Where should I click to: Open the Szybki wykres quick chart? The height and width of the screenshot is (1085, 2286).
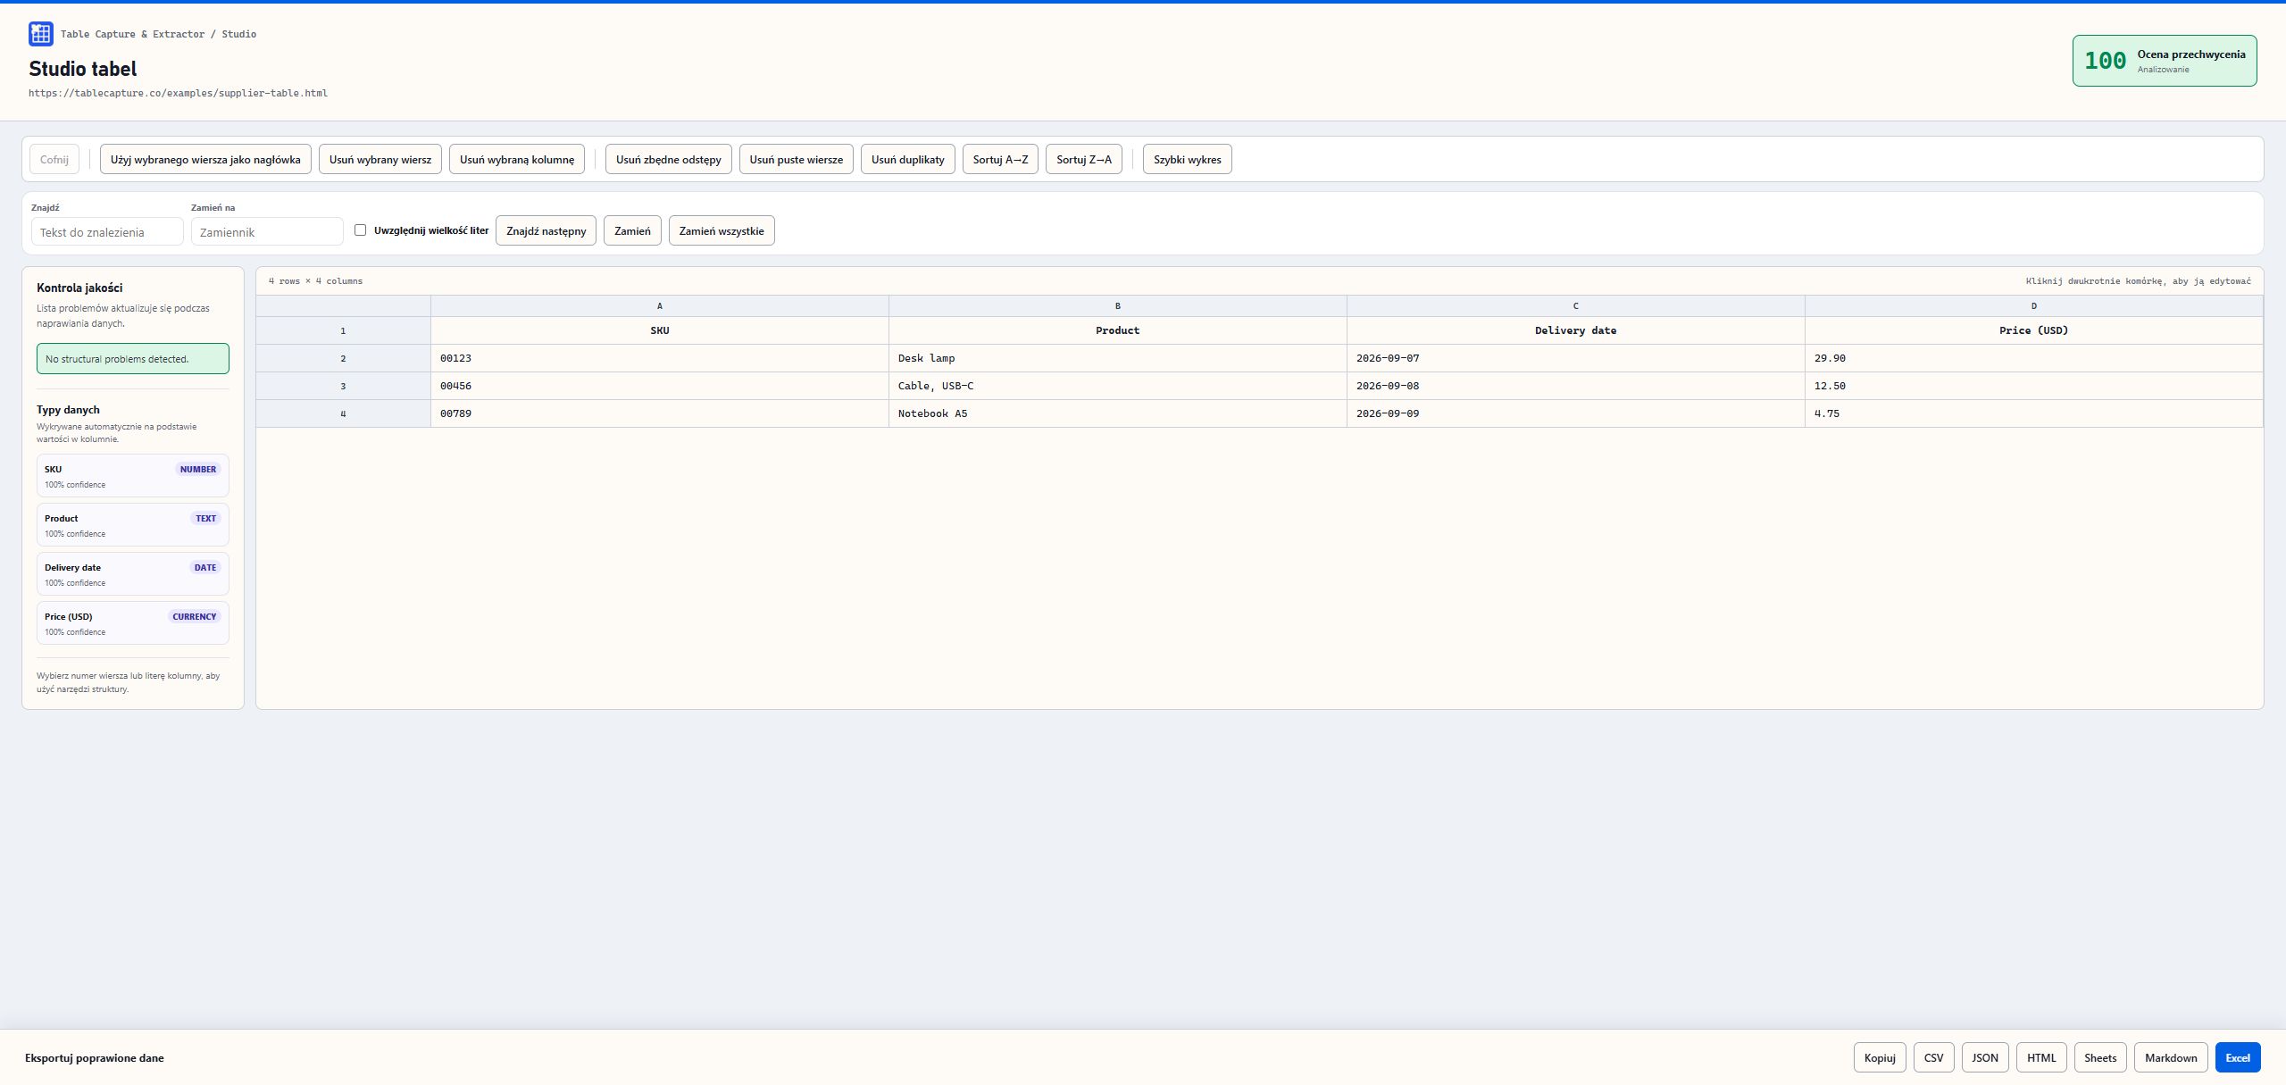[1188, 160]
